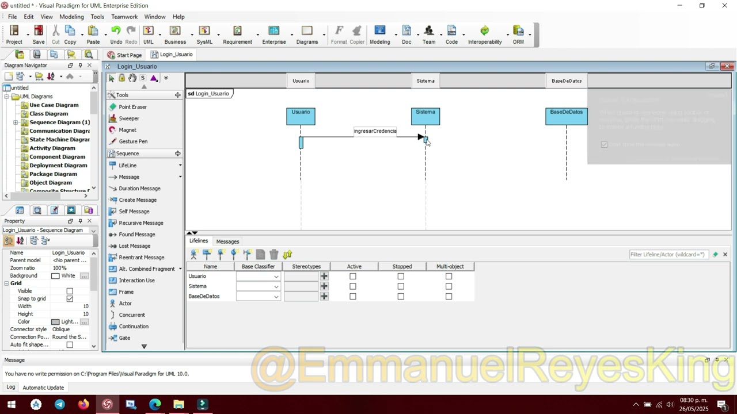
Task: Toggle Snap to grid checkbox
Action: 70,298
